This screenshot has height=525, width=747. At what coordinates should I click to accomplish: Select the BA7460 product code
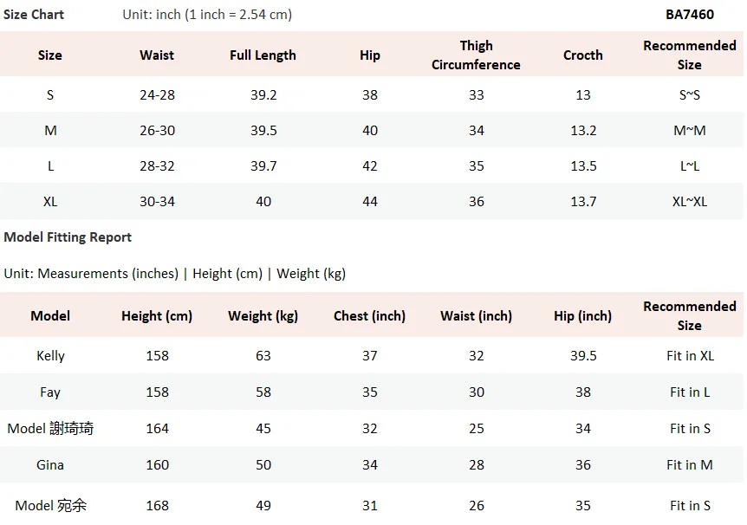[x=689, y=14]
